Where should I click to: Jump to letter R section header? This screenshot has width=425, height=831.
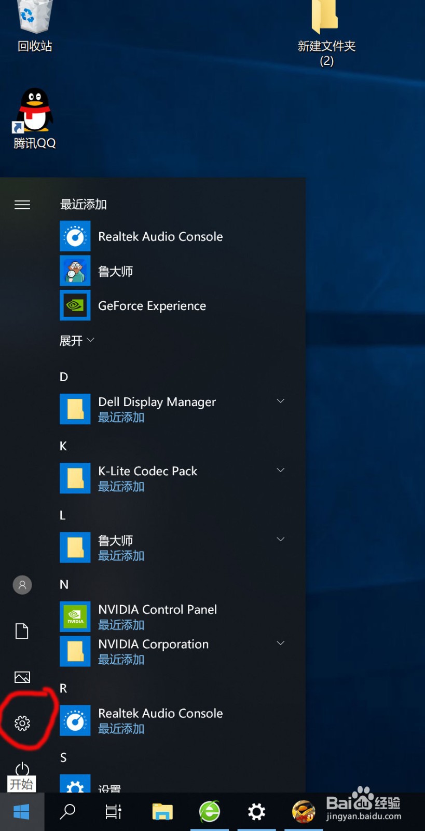click(x=63, y=688)
